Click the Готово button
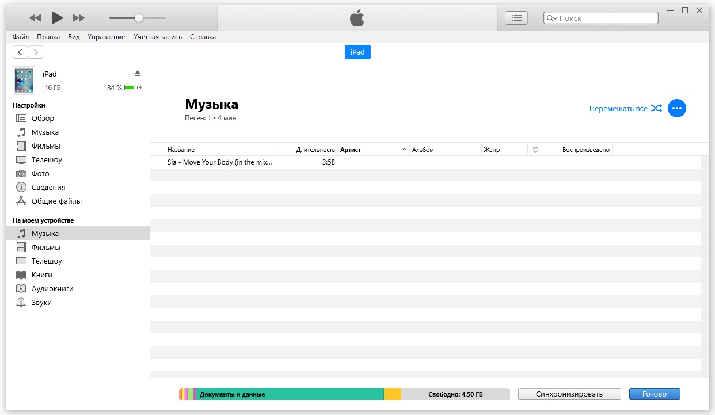The image size is (715, 415). (x=655, y=394)
